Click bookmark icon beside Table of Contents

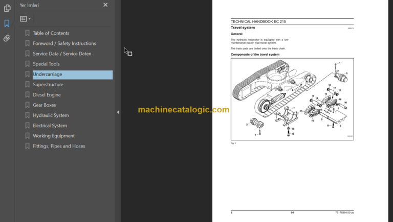point(27,33)
